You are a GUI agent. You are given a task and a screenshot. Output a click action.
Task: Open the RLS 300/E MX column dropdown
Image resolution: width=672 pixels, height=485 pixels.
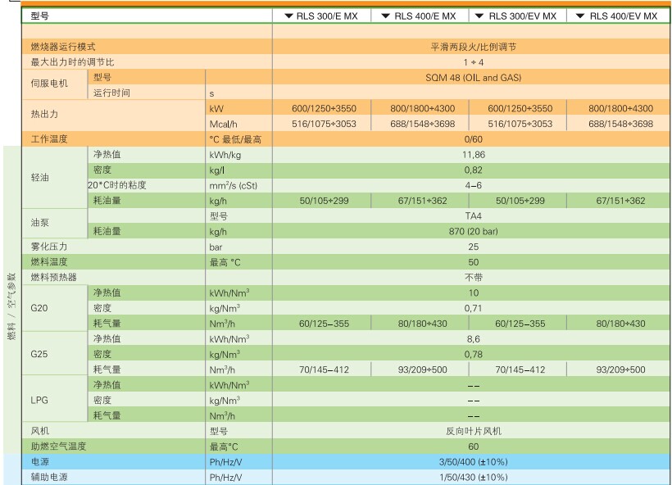coord(288,16)
